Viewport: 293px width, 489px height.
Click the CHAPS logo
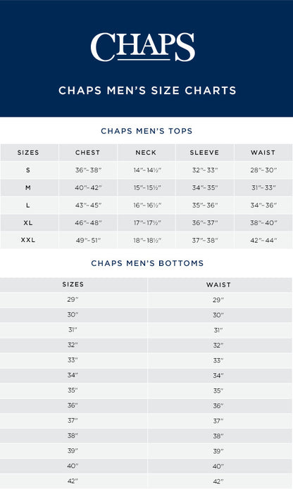pyautogui.click(x=143, y=47)
